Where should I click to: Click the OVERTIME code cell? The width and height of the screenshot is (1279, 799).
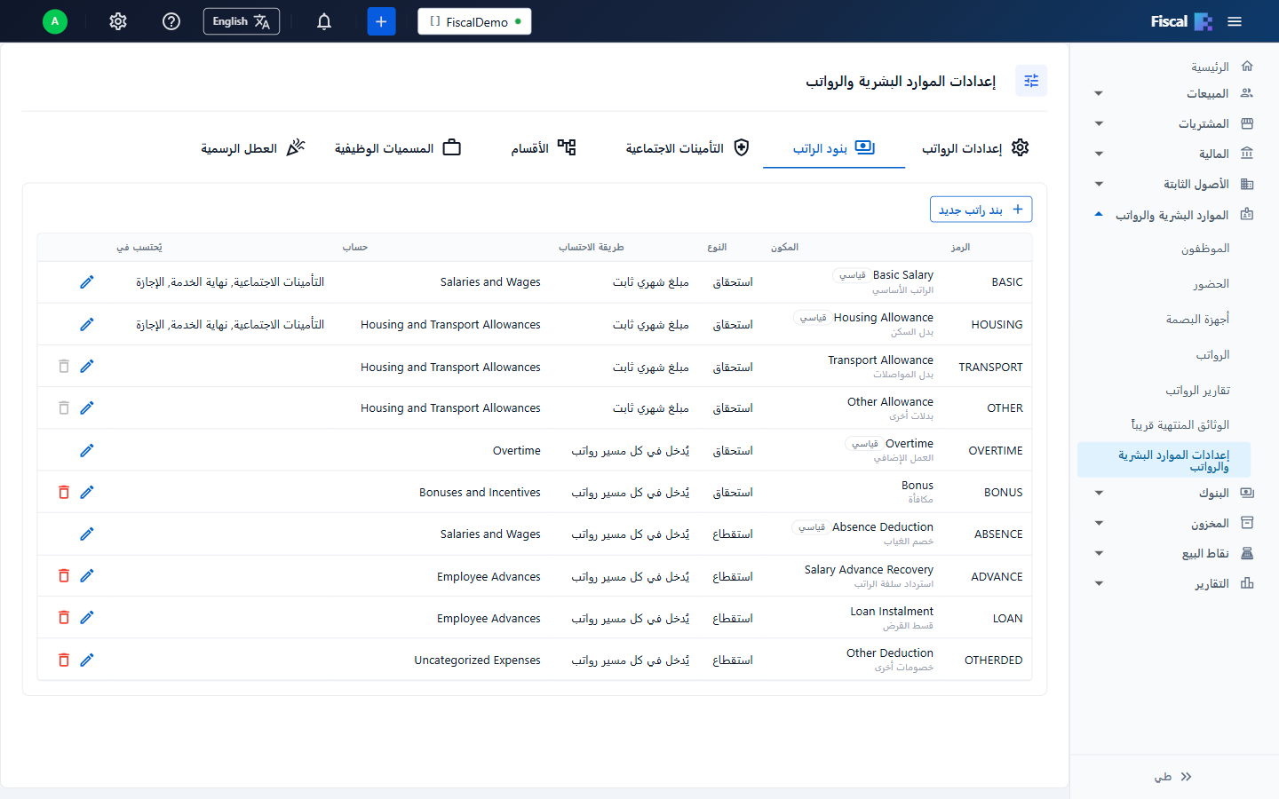[996, 451]
